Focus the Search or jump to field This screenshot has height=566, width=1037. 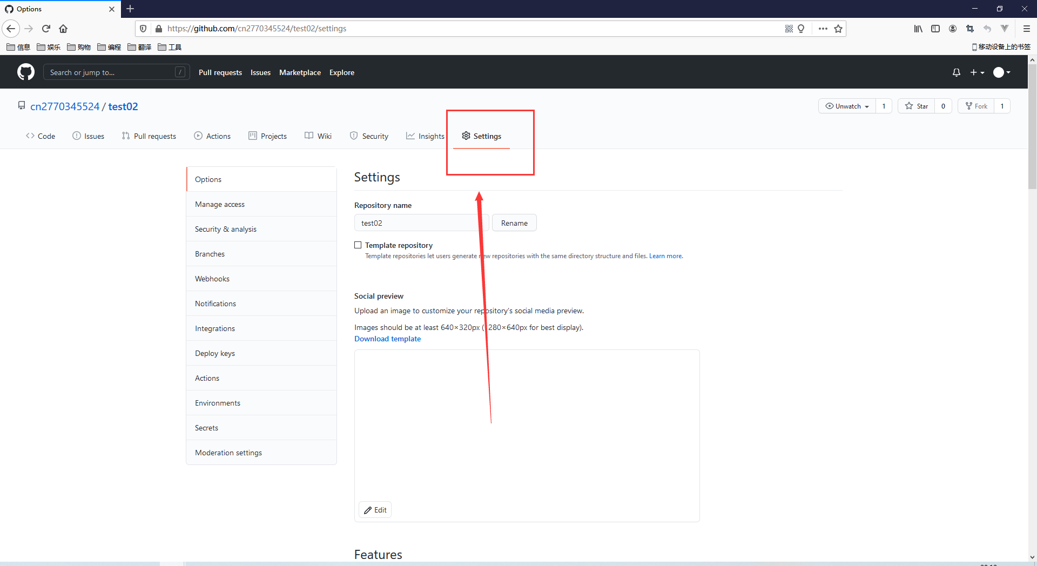coord(117,72)
